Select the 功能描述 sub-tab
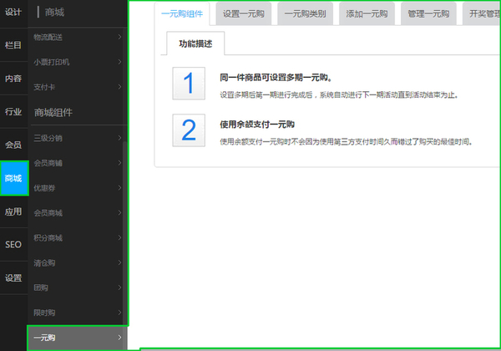Viewport: 501px width, 351px height. pos(195,43)
